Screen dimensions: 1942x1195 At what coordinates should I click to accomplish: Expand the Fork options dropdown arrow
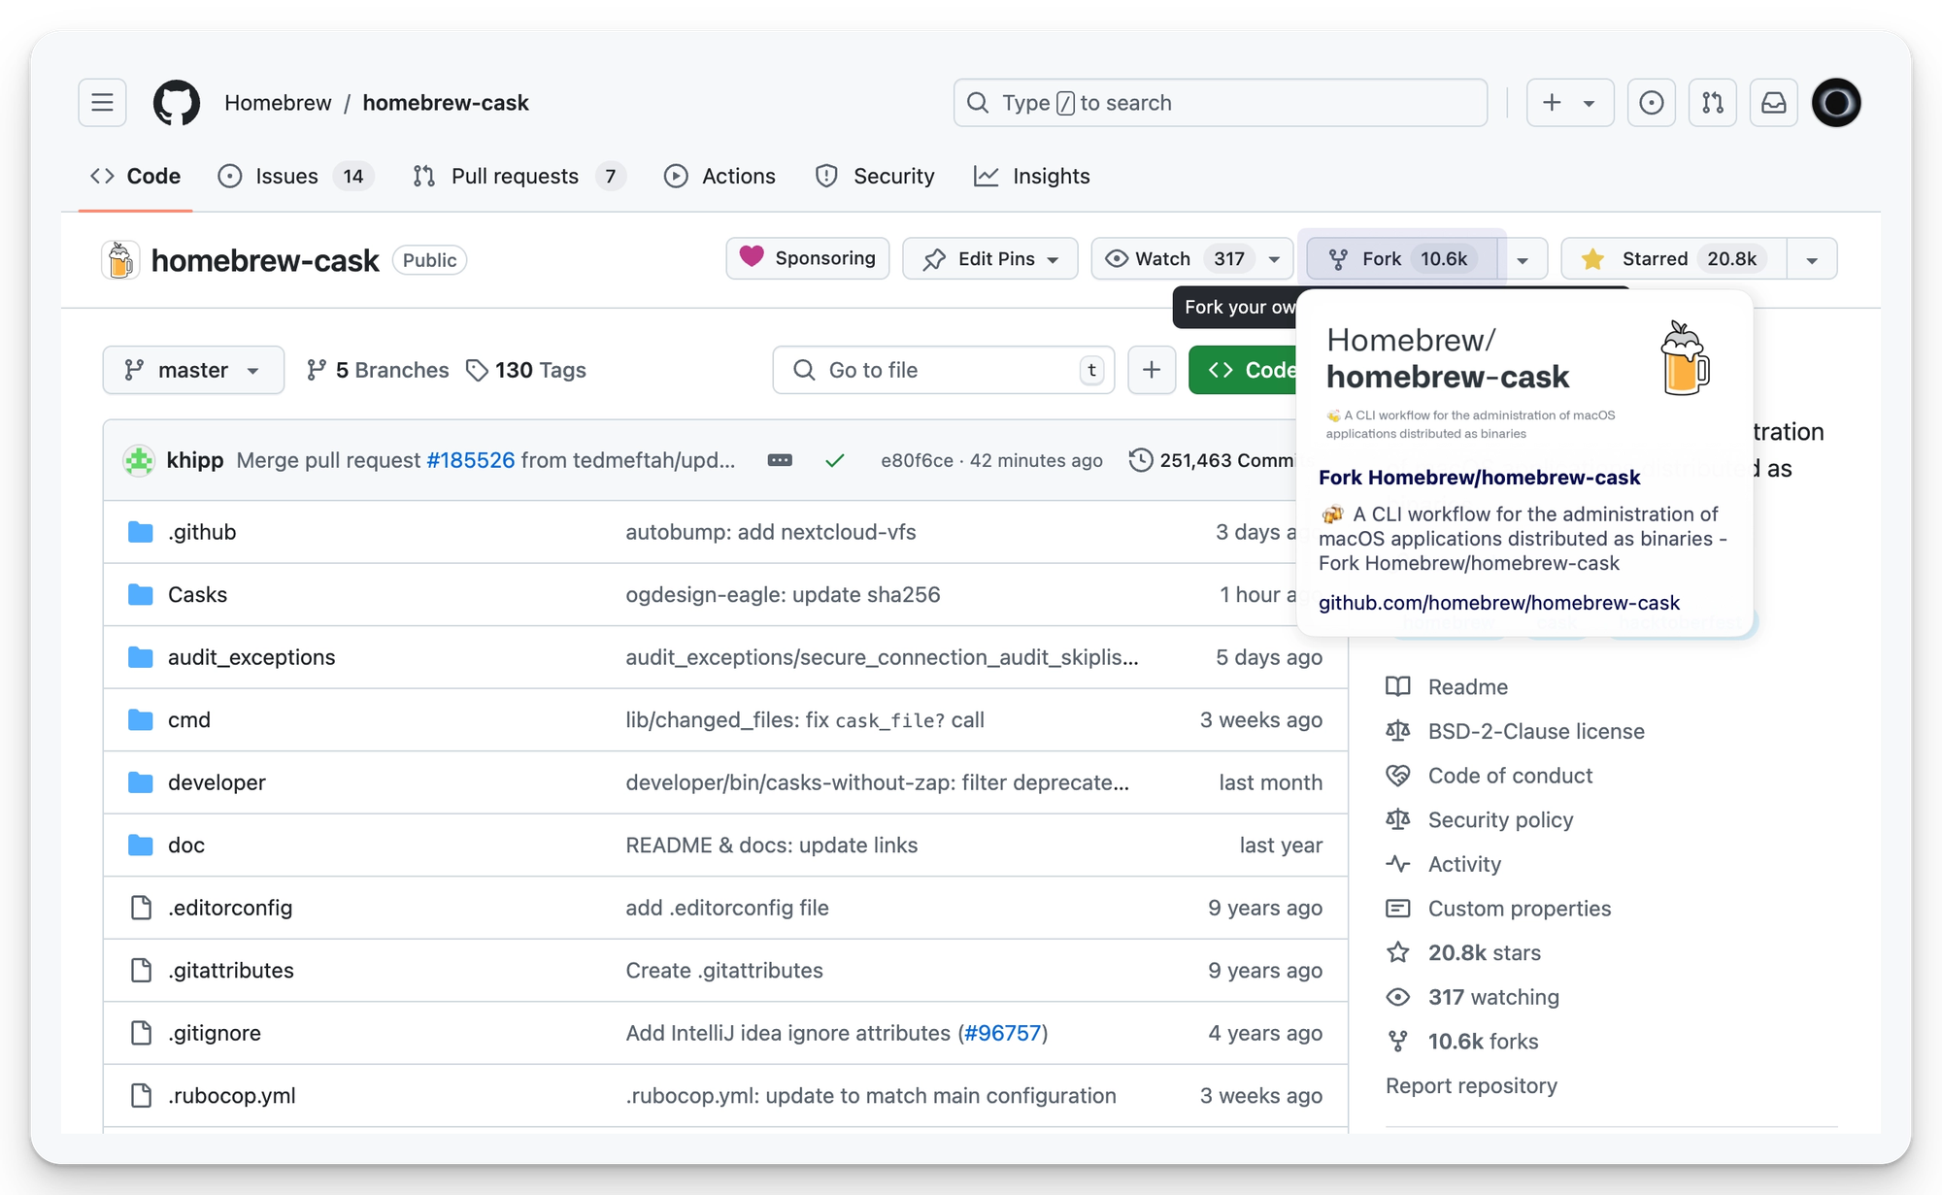click(x=1523, y=260)
